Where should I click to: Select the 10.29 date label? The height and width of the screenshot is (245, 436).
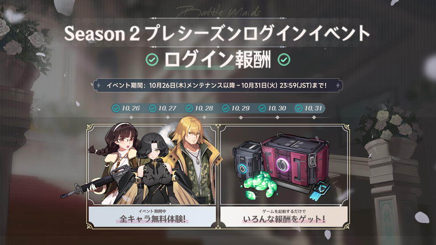pos(240,108)
